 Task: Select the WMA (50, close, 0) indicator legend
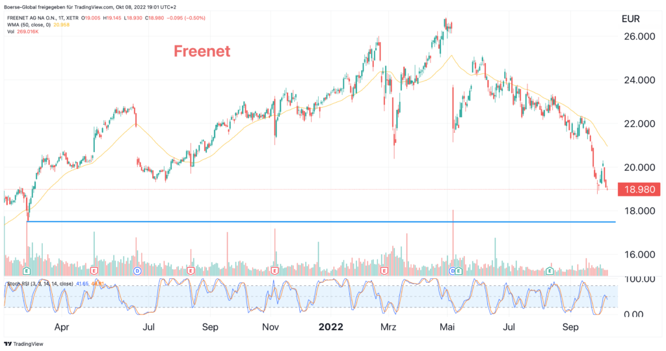(29, 25)
